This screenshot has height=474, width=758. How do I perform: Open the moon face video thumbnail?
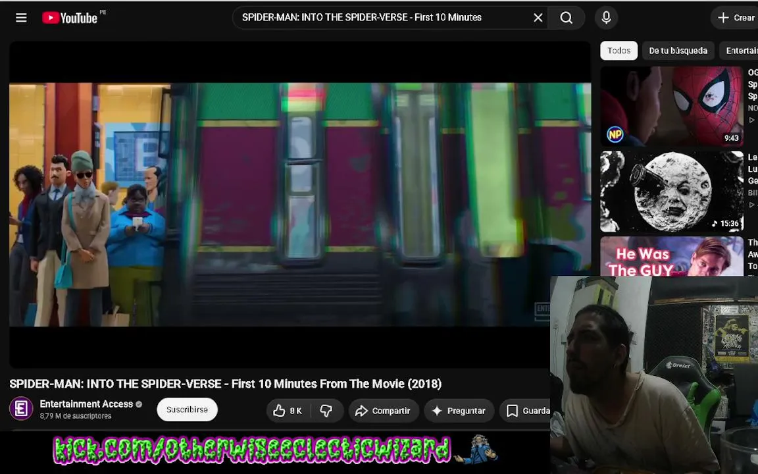(x=671, y=192)
